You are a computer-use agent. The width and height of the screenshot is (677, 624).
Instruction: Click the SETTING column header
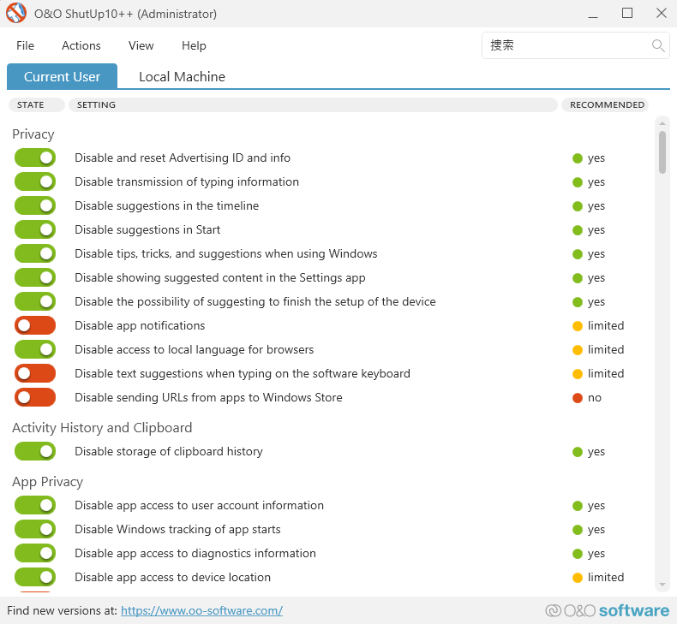312,105
